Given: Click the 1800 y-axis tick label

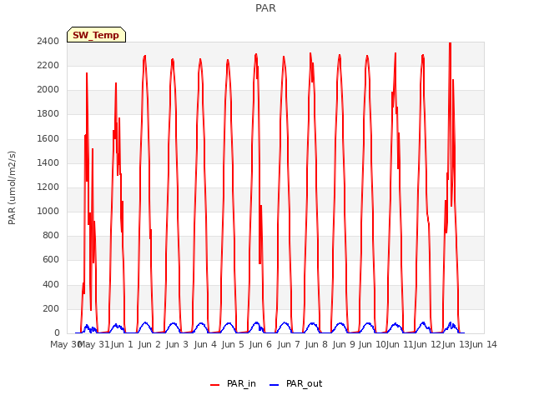Looking at the screenshot, I should 48,114.
